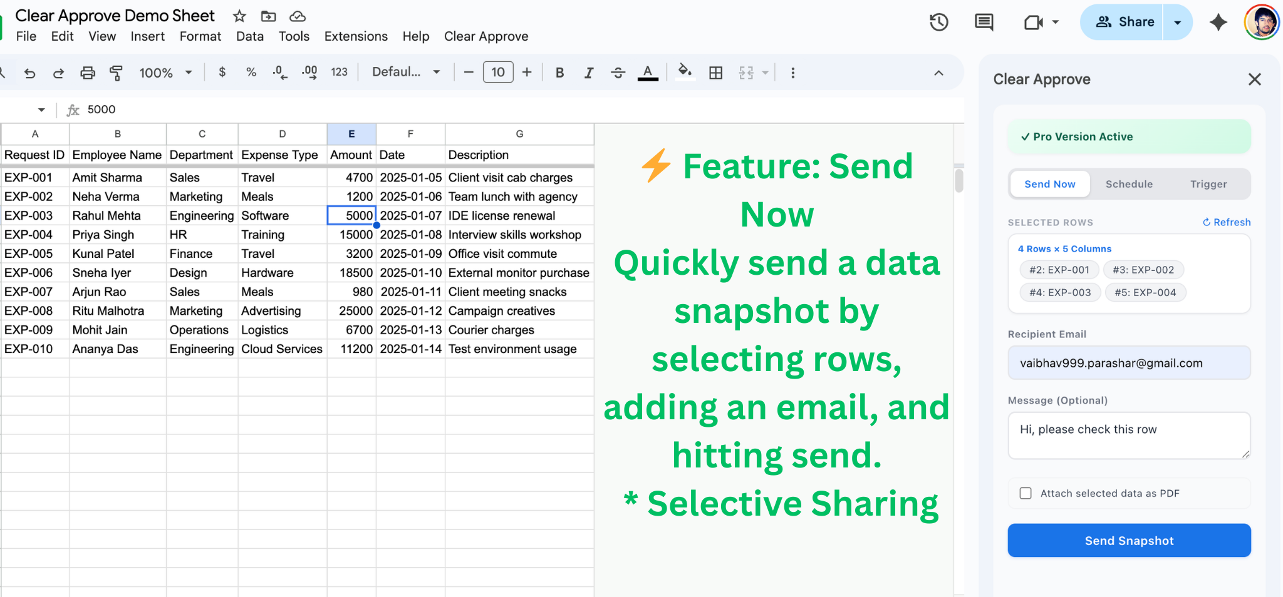Screen dimensions: 1283x597
Task: Enable Attach selected data as PDF
Action: click(1026, 493)
